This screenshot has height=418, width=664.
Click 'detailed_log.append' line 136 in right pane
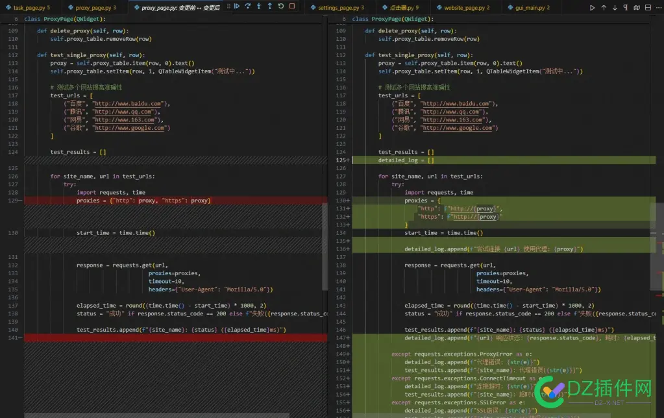pos(493,249)
